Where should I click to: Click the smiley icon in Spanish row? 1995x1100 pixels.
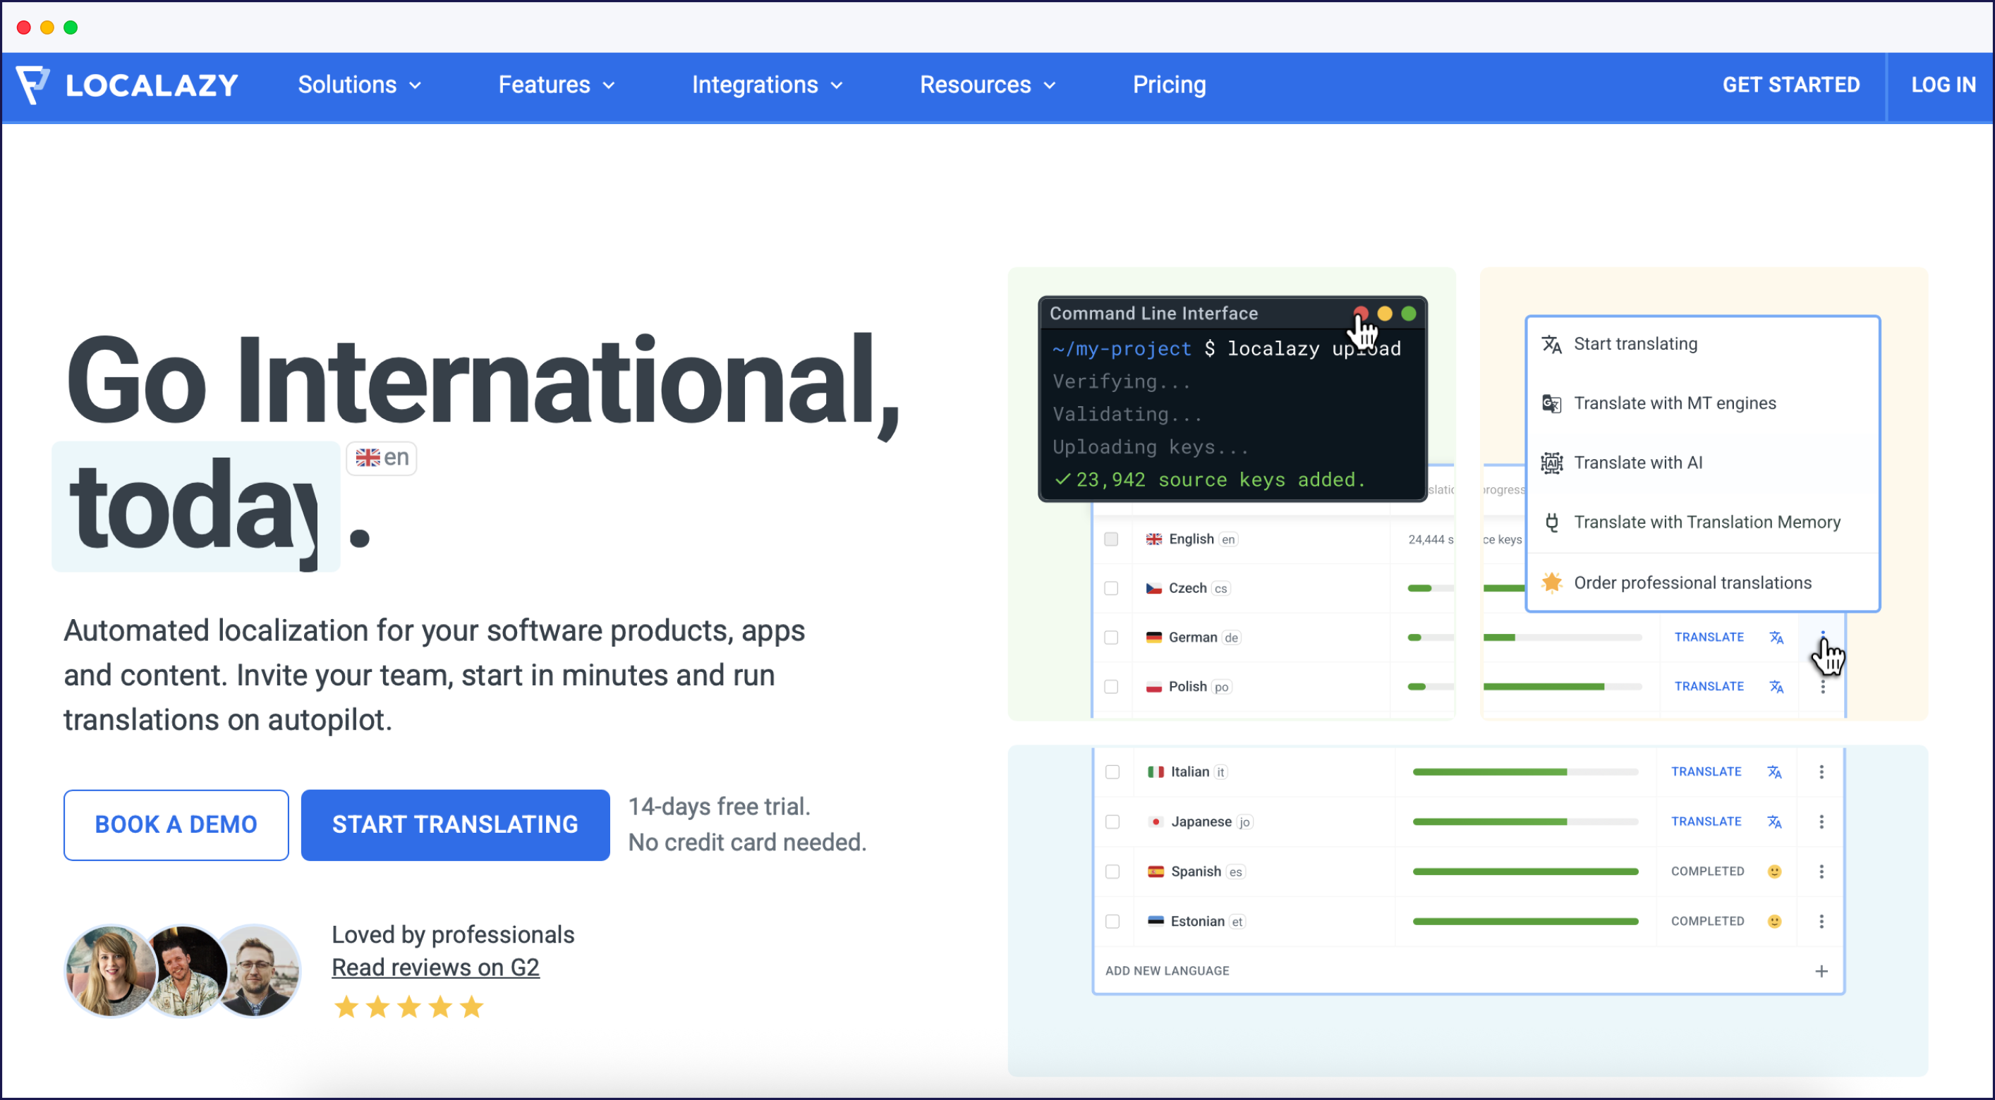1774,872
